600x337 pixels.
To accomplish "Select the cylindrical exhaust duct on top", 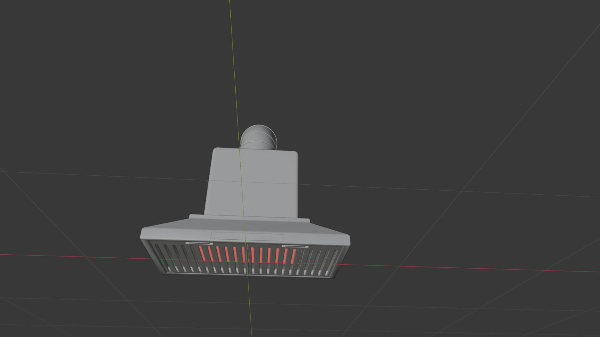I will click(x=259, y=138).
